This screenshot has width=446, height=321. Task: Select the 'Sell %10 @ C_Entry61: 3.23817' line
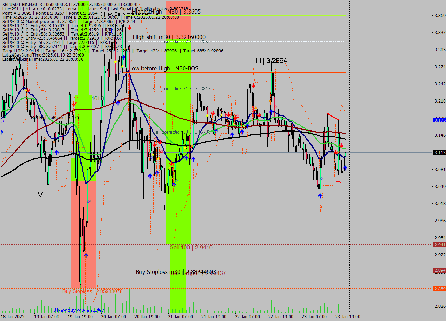pyautogui.click(x=62, y=30)
